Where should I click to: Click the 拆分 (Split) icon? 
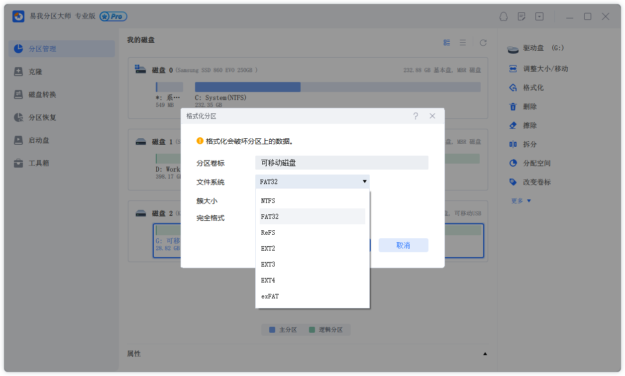pos(513,144)
